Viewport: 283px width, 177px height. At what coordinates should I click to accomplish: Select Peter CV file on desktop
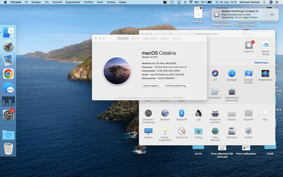[x=198, y=15]
